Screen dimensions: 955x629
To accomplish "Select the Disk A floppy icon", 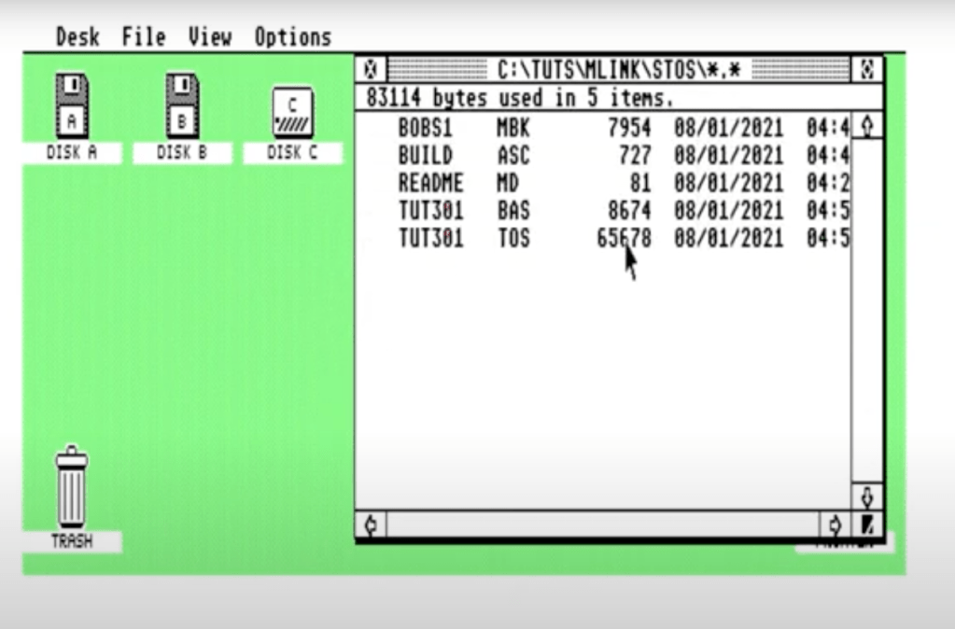I will click(x=71, y=106).
